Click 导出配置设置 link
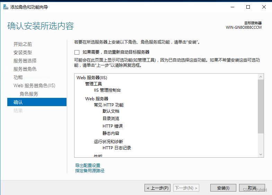 (88, 165)
